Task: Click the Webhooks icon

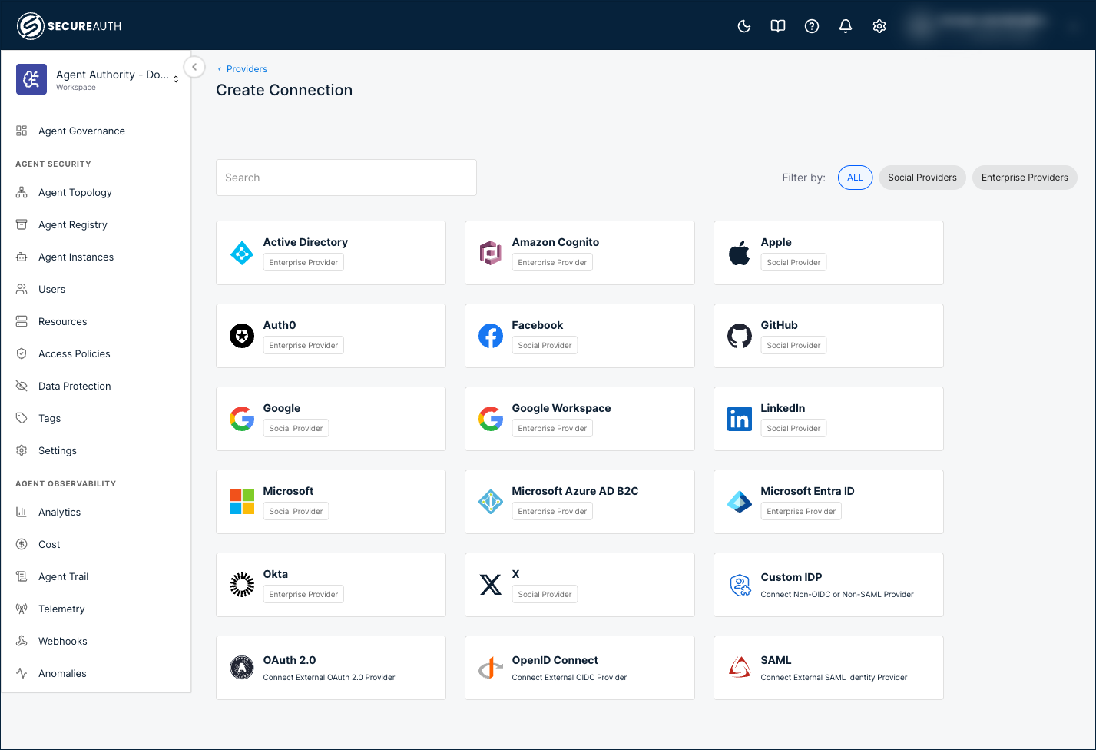Action: [22, 642]
